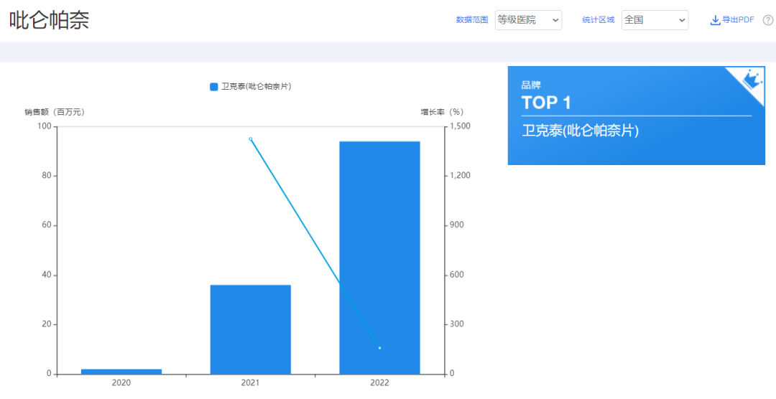
Task: Click the 2022 x-axis label
Action: [379, 382]
